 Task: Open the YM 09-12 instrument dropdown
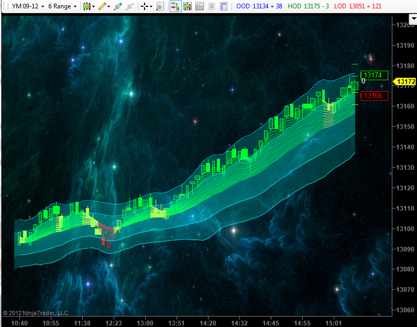[28, 6]
